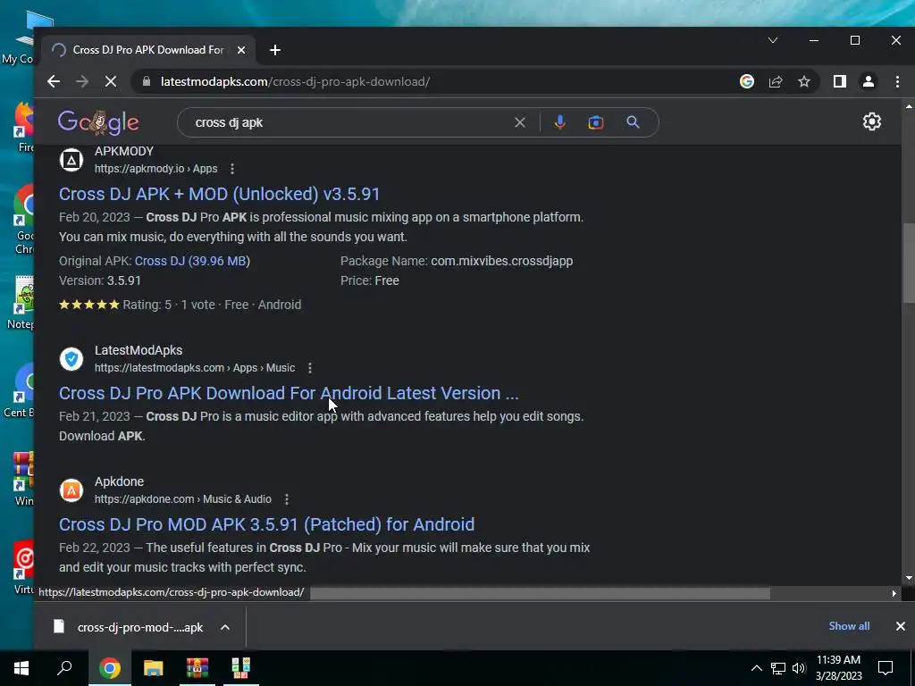This screenshot has width=915, height=686.
Task: Show hidden system tray icons
Action: [x=756, y=668]
